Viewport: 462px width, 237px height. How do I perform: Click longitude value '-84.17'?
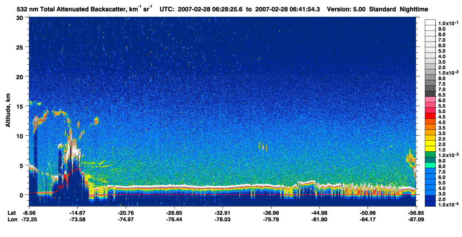point(367,219)
